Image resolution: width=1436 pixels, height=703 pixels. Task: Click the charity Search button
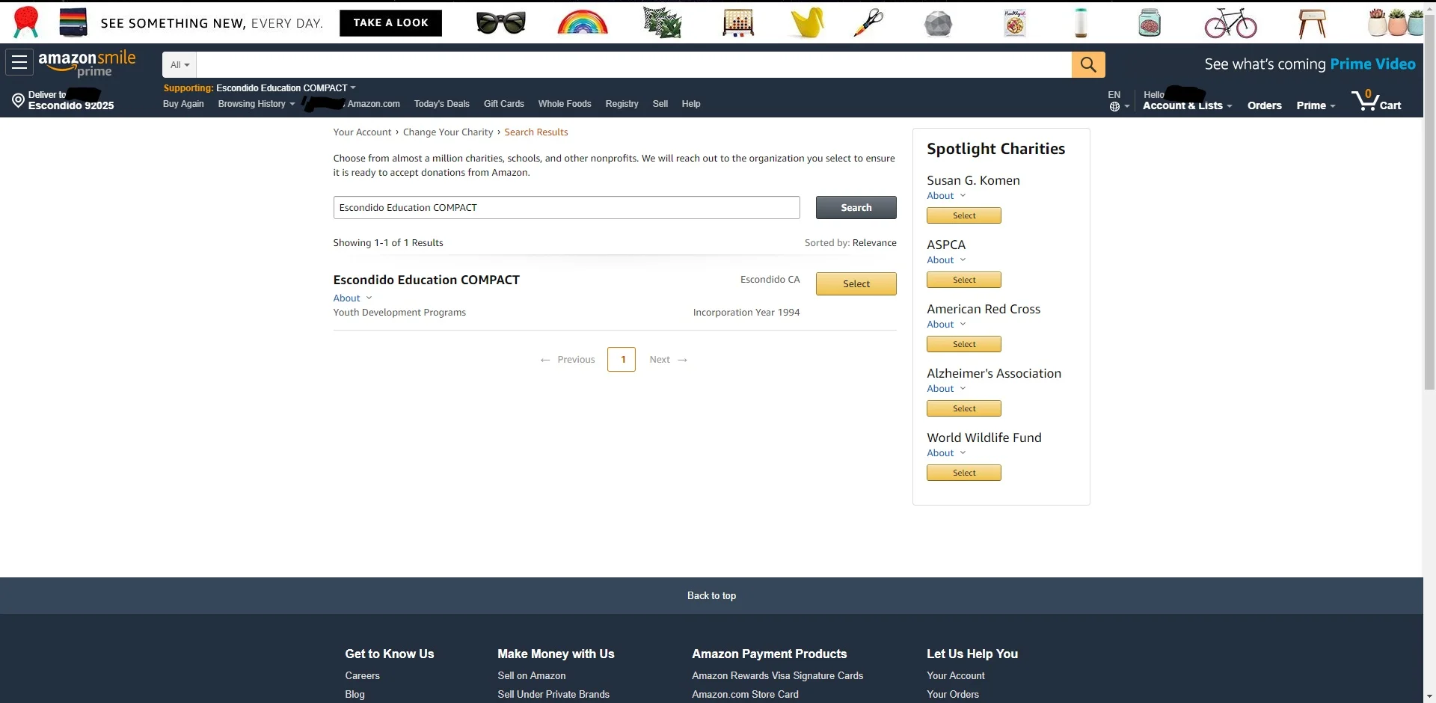pos(856,208)
